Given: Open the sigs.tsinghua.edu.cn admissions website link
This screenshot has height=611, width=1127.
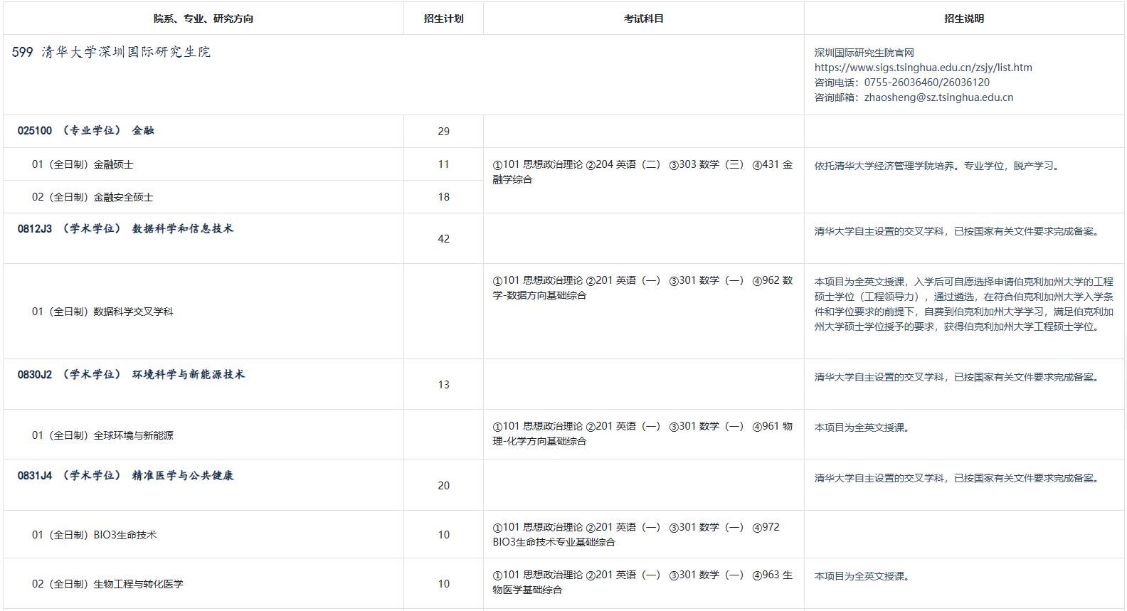Looking at the screenshot, I should pyautogui.click(x=923, y=68).
